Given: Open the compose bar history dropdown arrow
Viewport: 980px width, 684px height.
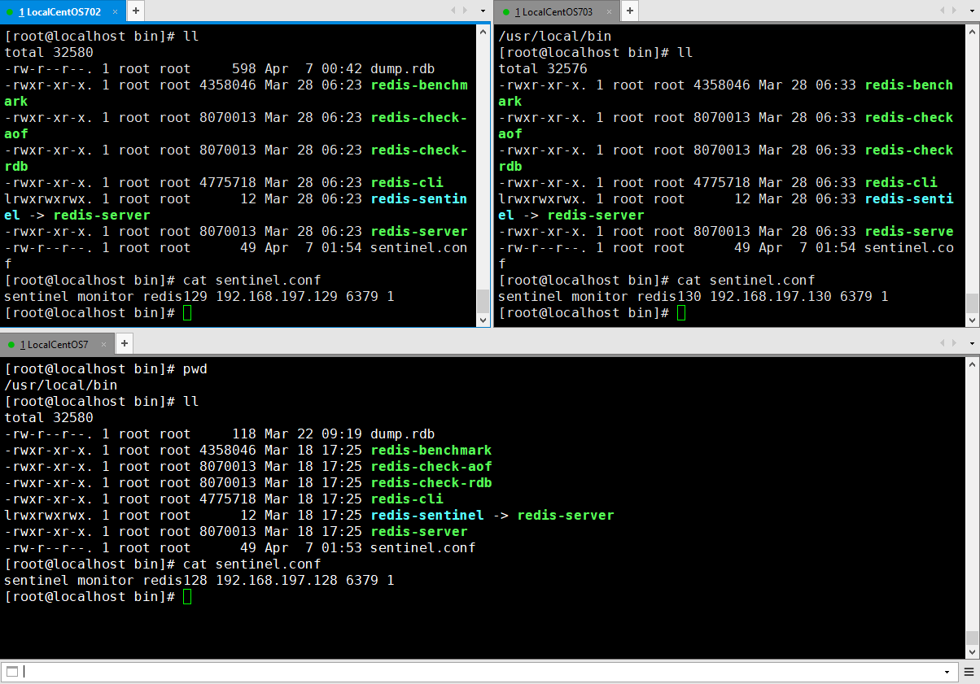Looking at the screenshot, I should click(947, 672).
